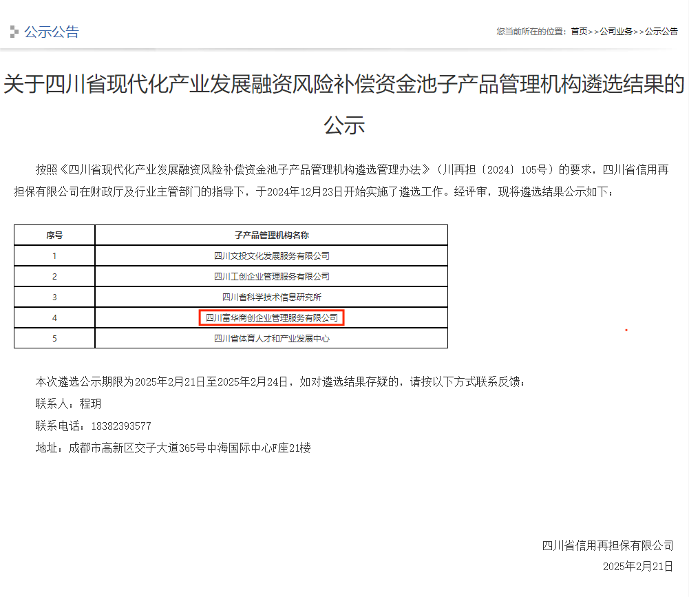Click the phone number 18382393577

point(121,426)
